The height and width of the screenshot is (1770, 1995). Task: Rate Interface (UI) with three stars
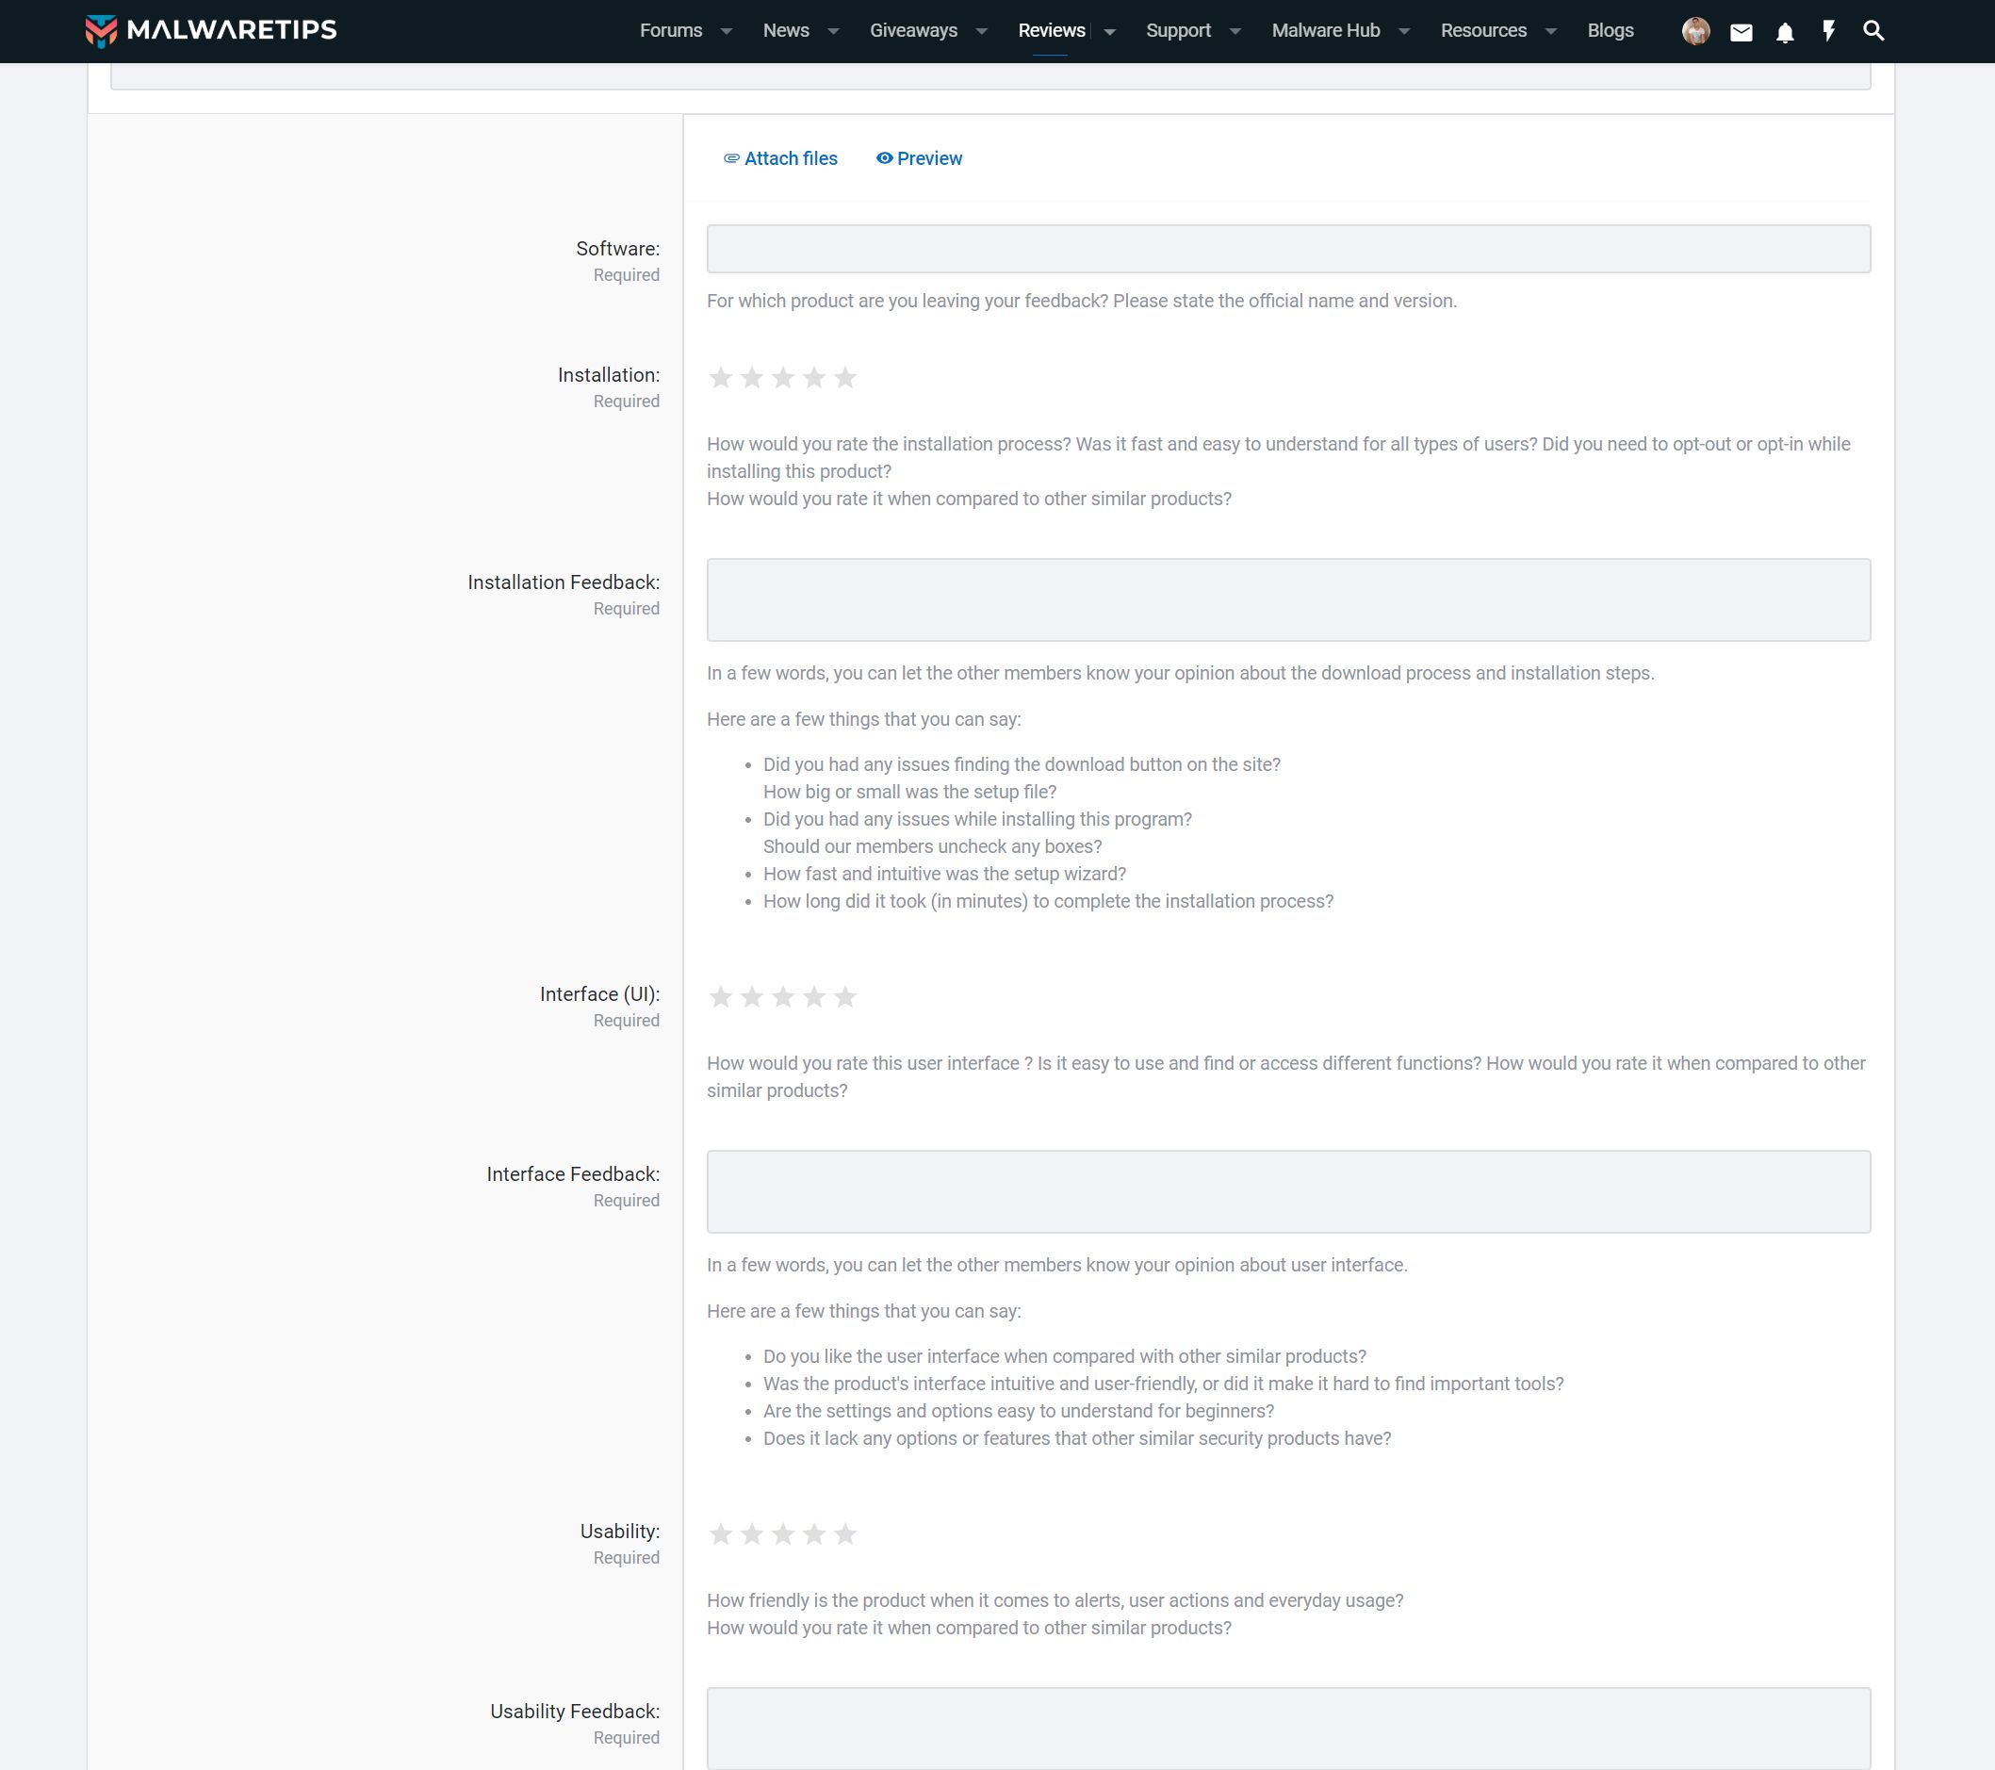click(x=783, y=997)
